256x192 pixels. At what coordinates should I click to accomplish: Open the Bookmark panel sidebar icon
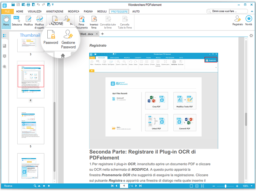[x=4, y=46]
